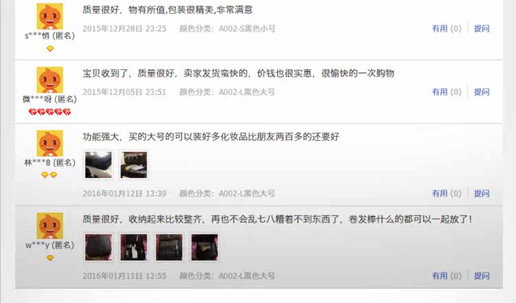Click red heart rating badges under 微***呀
This screenshot has width=516, height=303.
(x=50, y=112)
